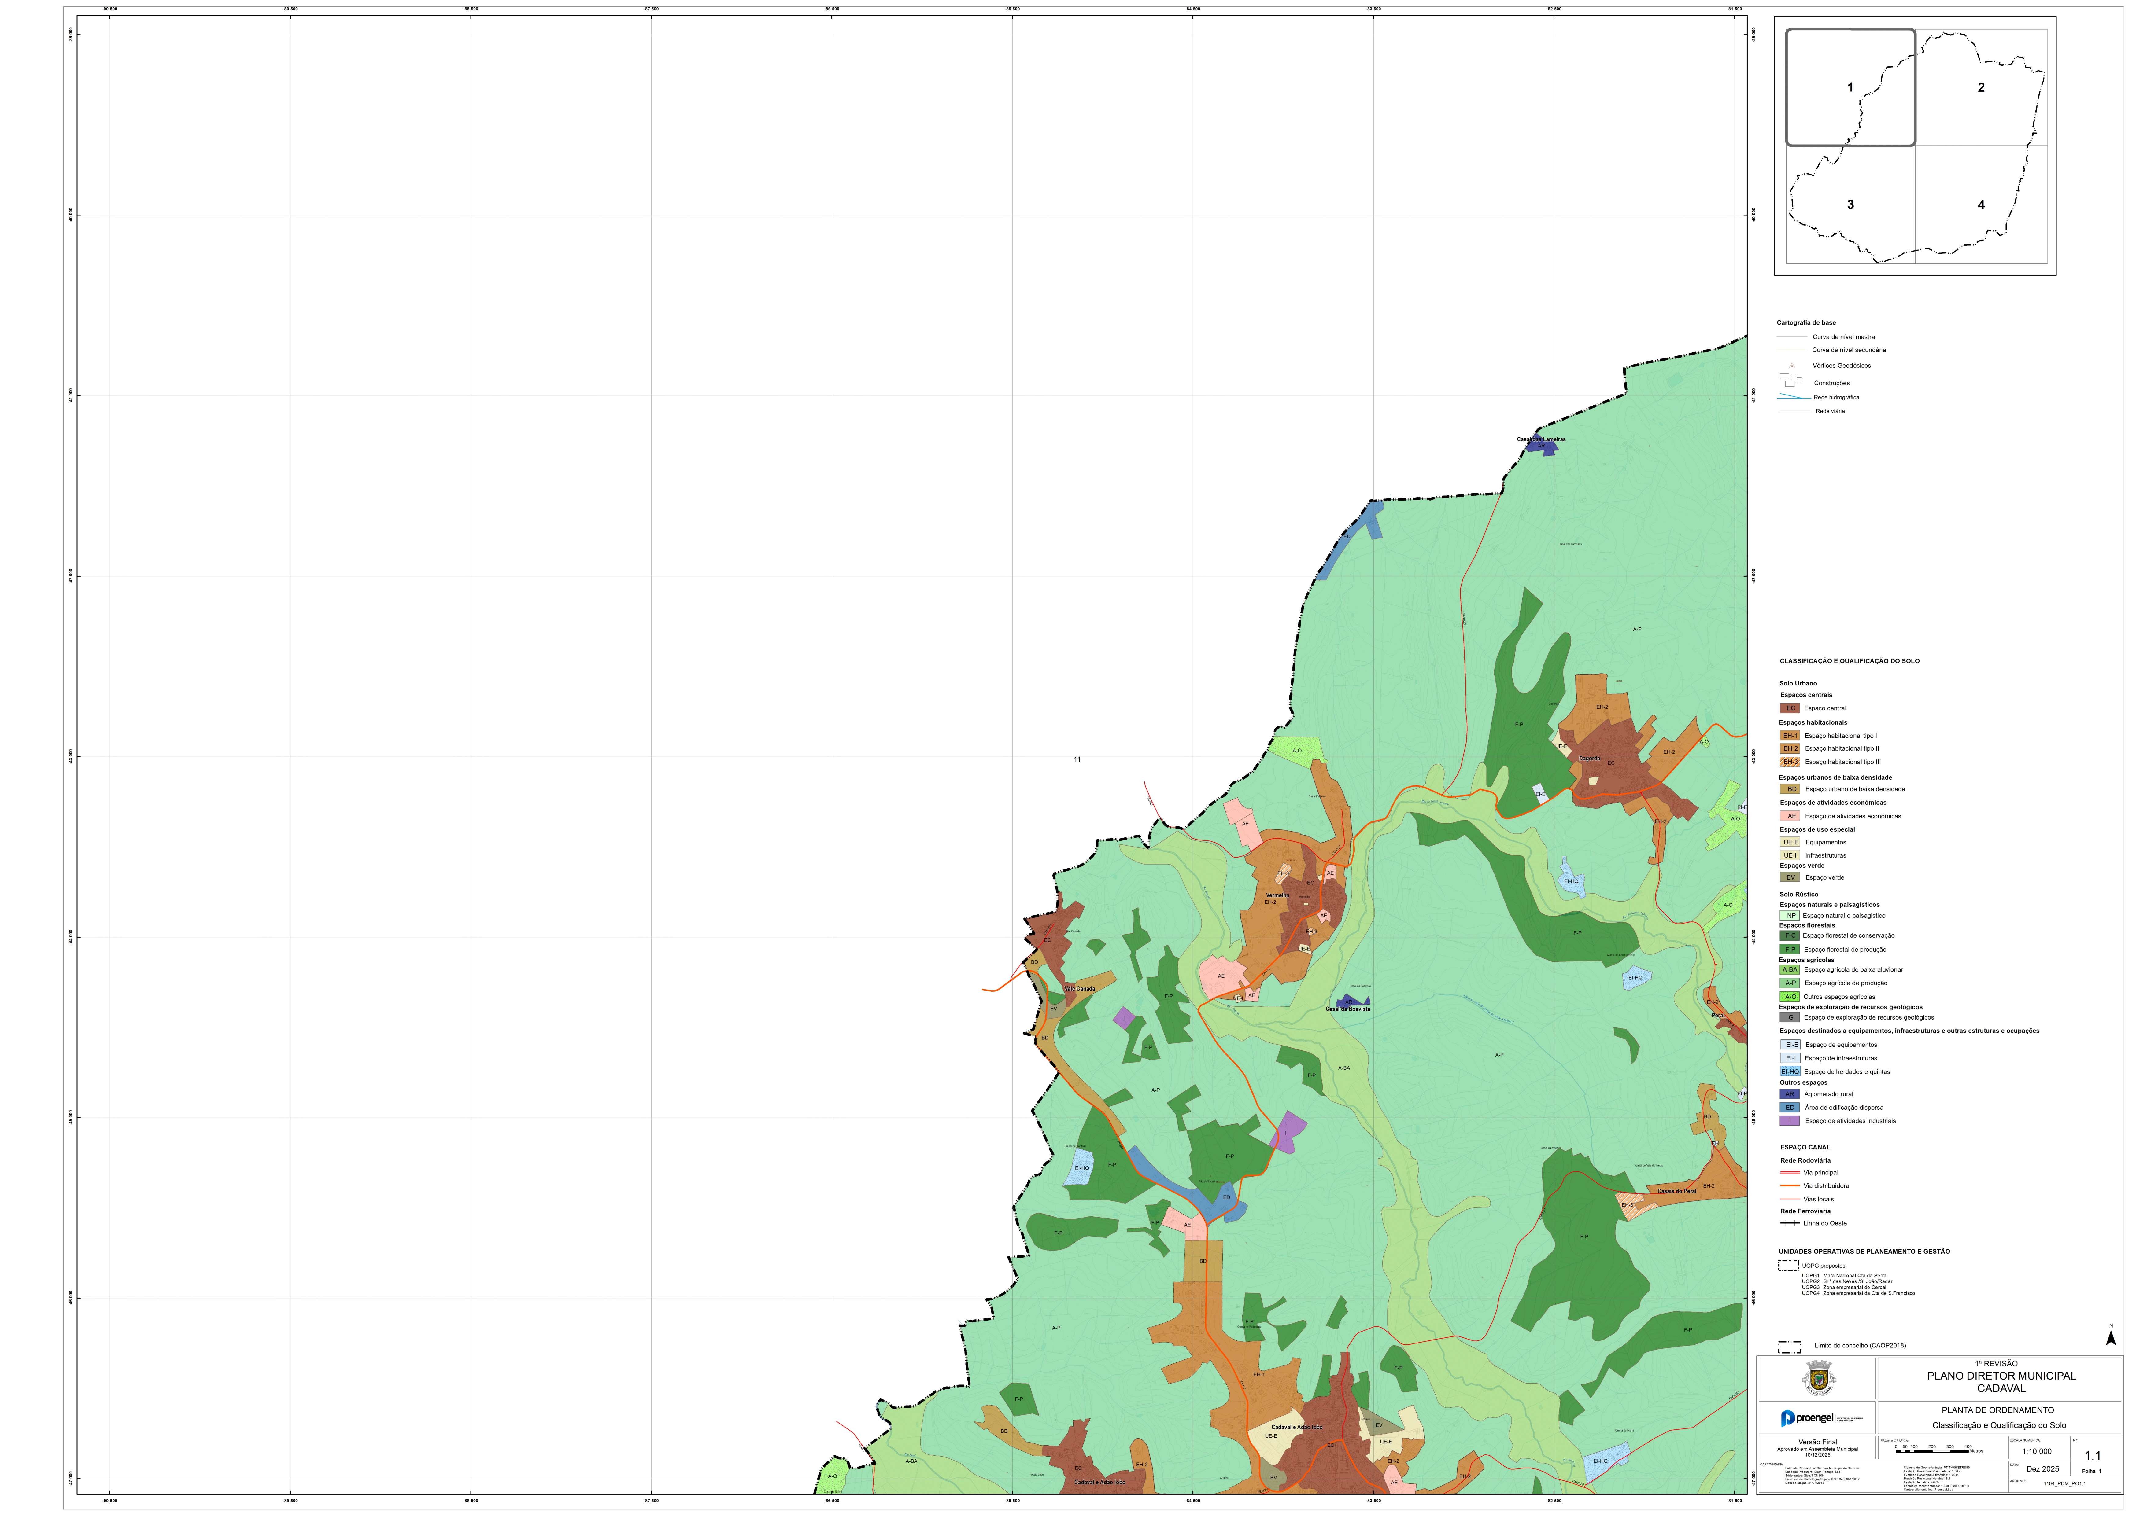Click the Casal da Boavista map label
Viewport: 2147px width, 1518px height.
pos(1347,1009)
